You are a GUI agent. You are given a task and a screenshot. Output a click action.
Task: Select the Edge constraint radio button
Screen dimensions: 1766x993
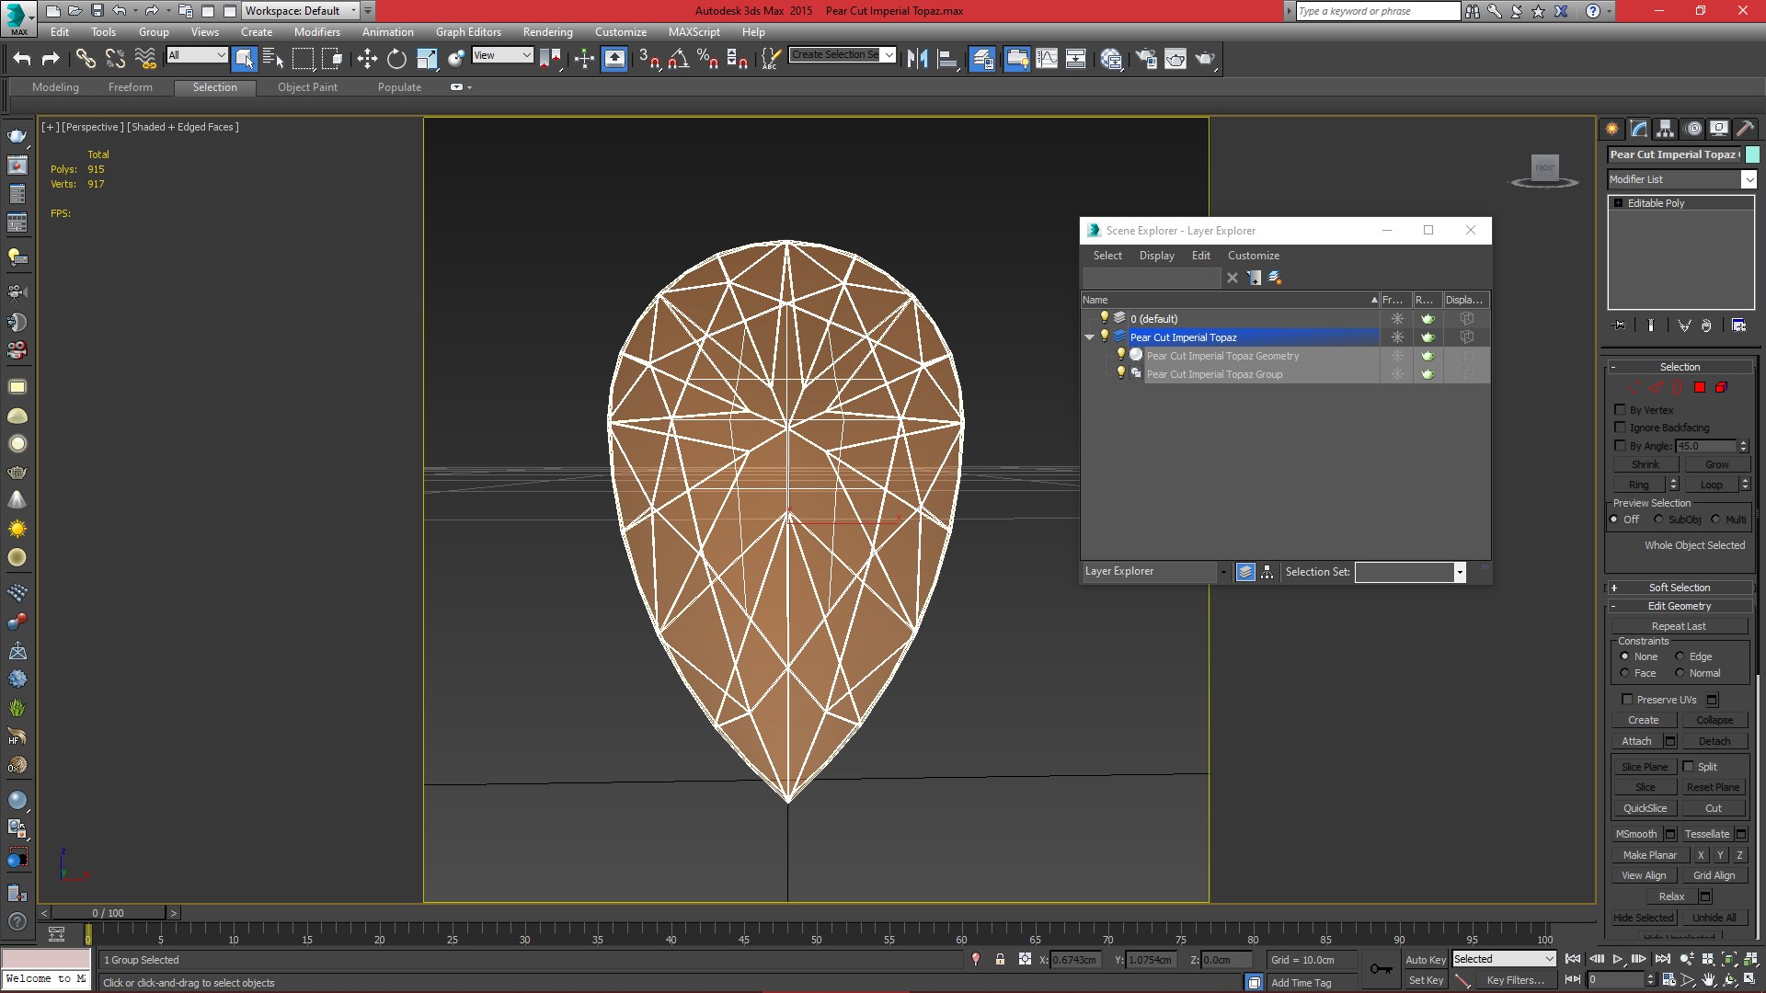click(x=1680, y=656)
